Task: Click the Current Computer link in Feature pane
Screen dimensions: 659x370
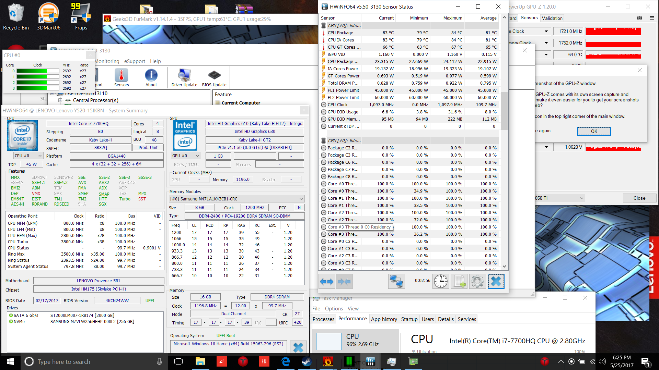Action: tap(241, 103)
